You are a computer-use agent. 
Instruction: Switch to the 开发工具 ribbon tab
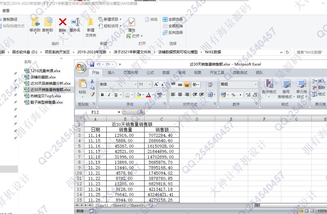click(217, 72)
